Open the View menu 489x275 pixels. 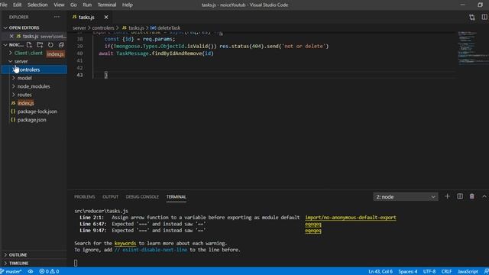(x=59, y=5)
